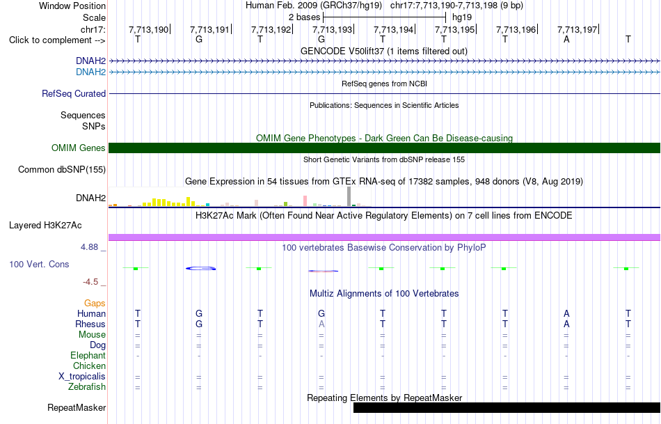Click the Dog species label

click(x=98, y=345)
